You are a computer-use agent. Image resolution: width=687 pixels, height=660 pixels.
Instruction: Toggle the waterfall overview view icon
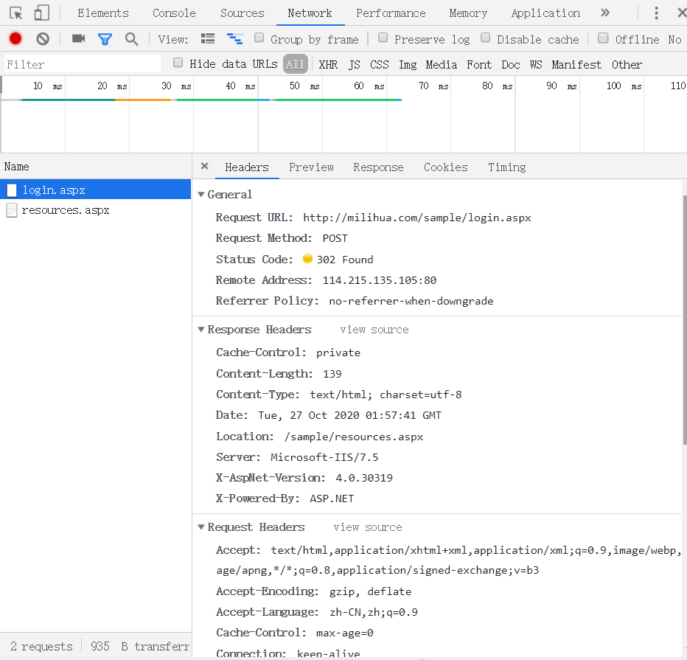[x=235, y=39]
